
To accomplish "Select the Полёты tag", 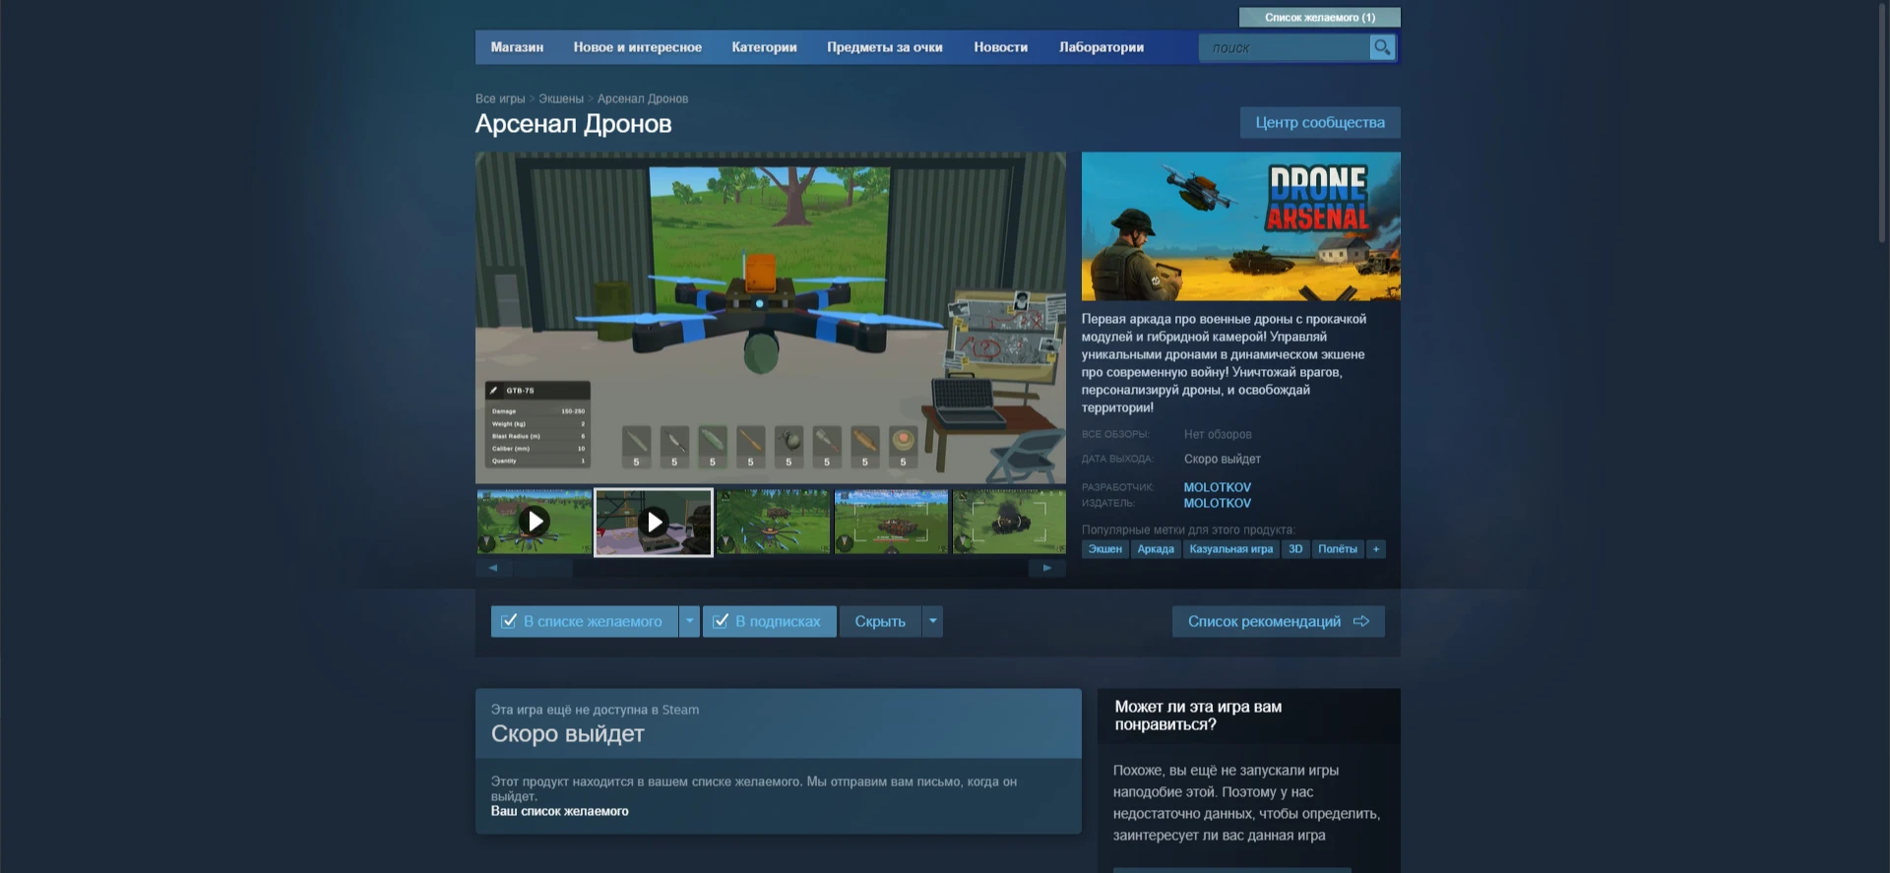I will pyautogui.click(x=1338, y=549).
